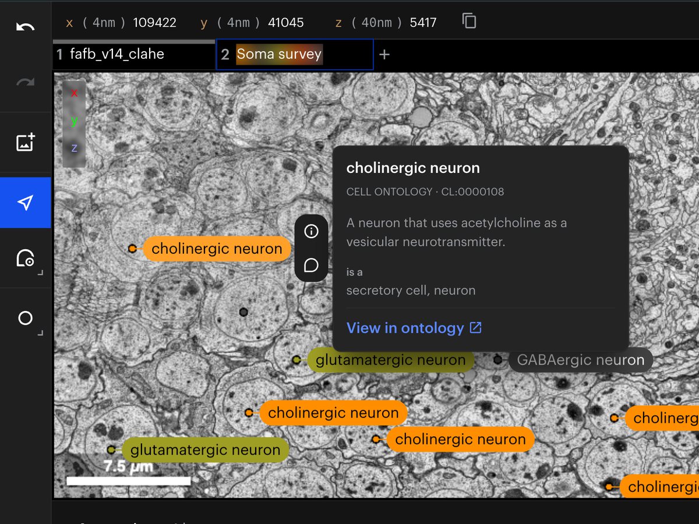The image size is (699, 524).
Task: Edit the y coordinate value 41045
Action: click(x=286, y=23)
